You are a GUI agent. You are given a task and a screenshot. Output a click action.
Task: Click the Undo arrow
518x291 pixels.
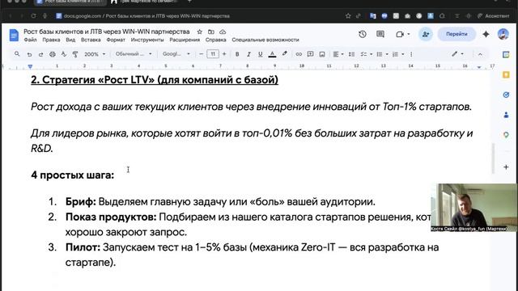coord(29,54)
